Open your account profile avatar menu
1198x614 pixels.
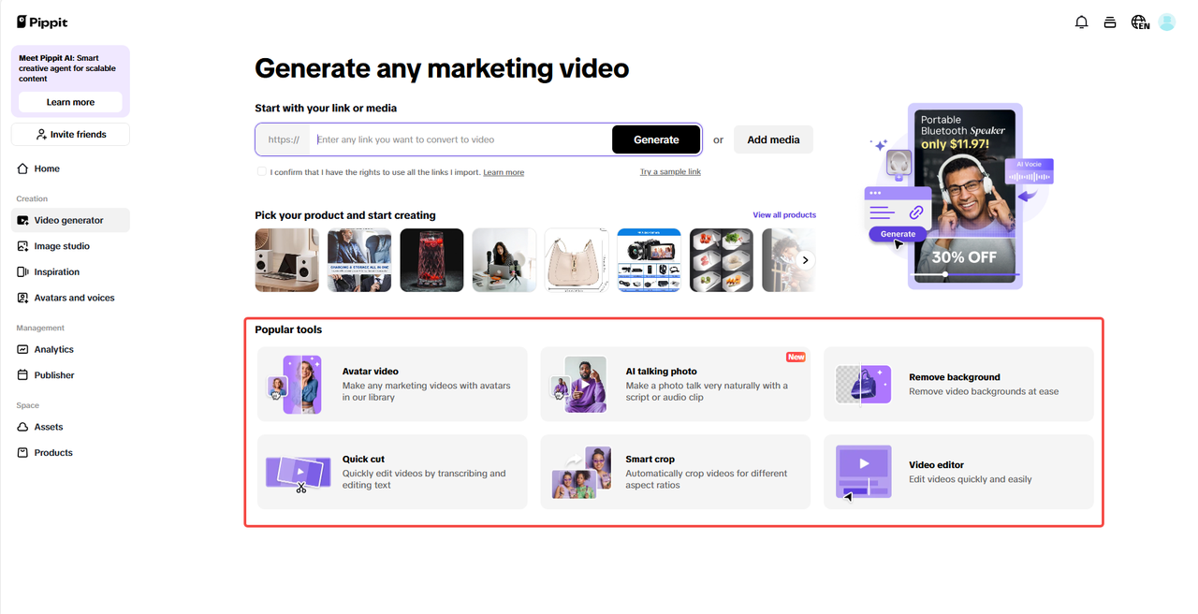[1166, 22]
